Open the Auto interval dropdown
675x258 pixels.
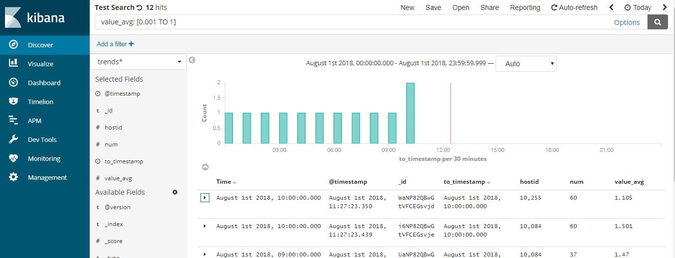526,64
